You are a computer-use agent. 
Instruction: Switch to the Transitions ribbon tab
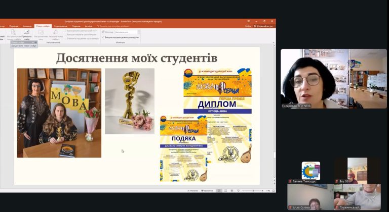(x=14, y=26)
